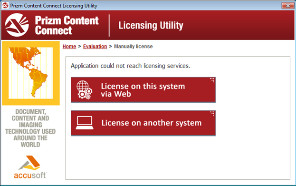This screenshot has height=186, width=296.
Task: Click the laptop icon
Action: tap(85, 123)
